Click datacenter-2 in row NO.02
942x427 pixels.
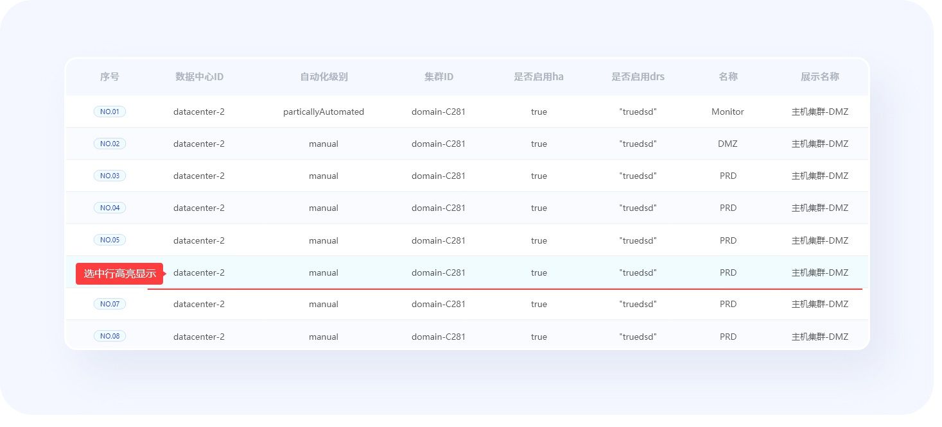[199, 144]
